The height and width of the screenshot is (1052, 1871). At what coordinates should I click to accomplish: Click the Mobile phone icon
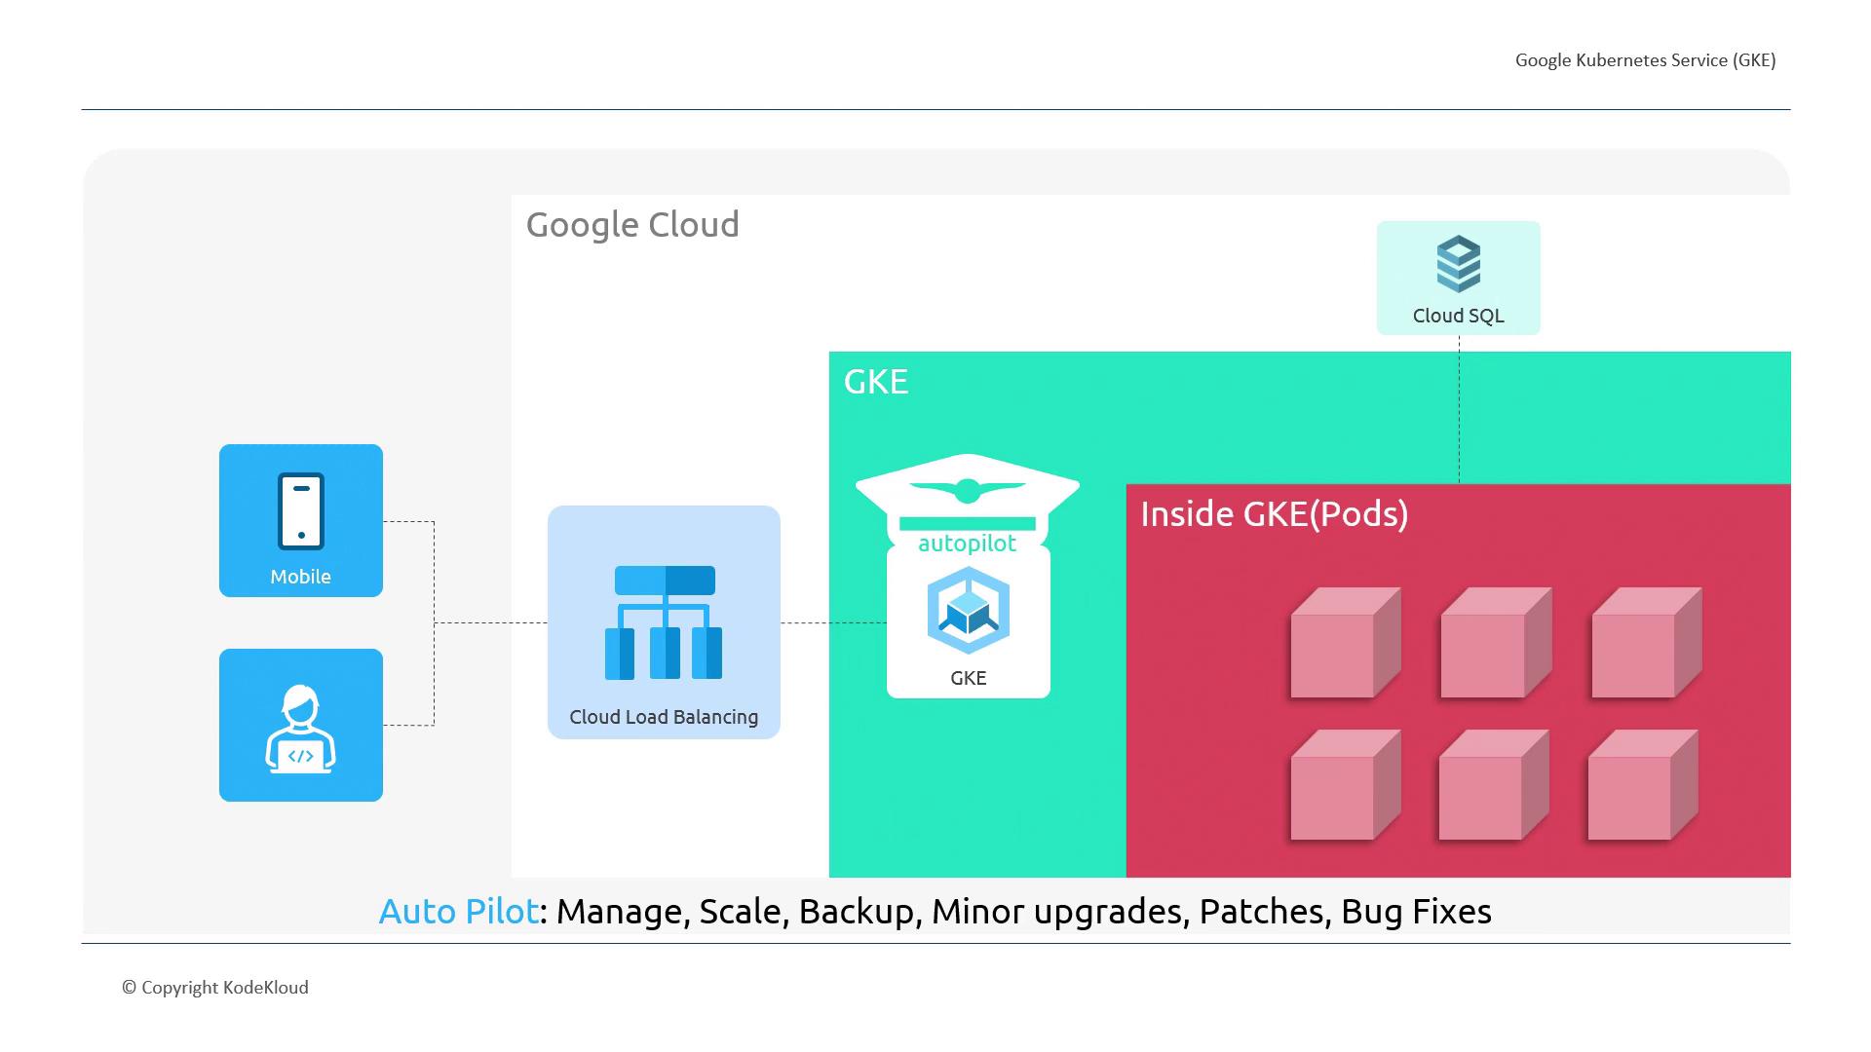[301, 511]
